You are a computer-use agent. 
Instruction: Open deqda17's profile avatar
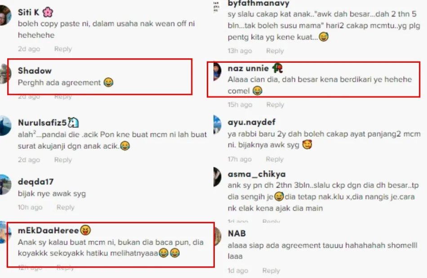[5, 185]
